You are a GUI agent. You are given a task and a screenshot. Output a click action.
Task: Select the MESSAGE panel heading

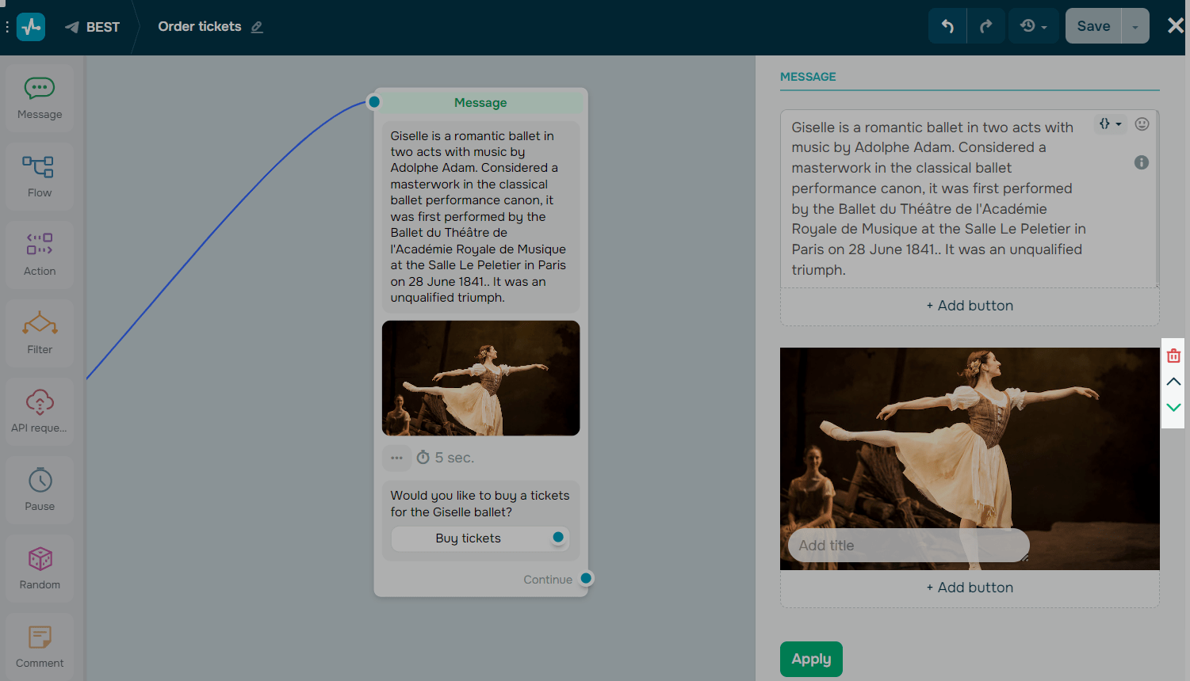(808, 77)
